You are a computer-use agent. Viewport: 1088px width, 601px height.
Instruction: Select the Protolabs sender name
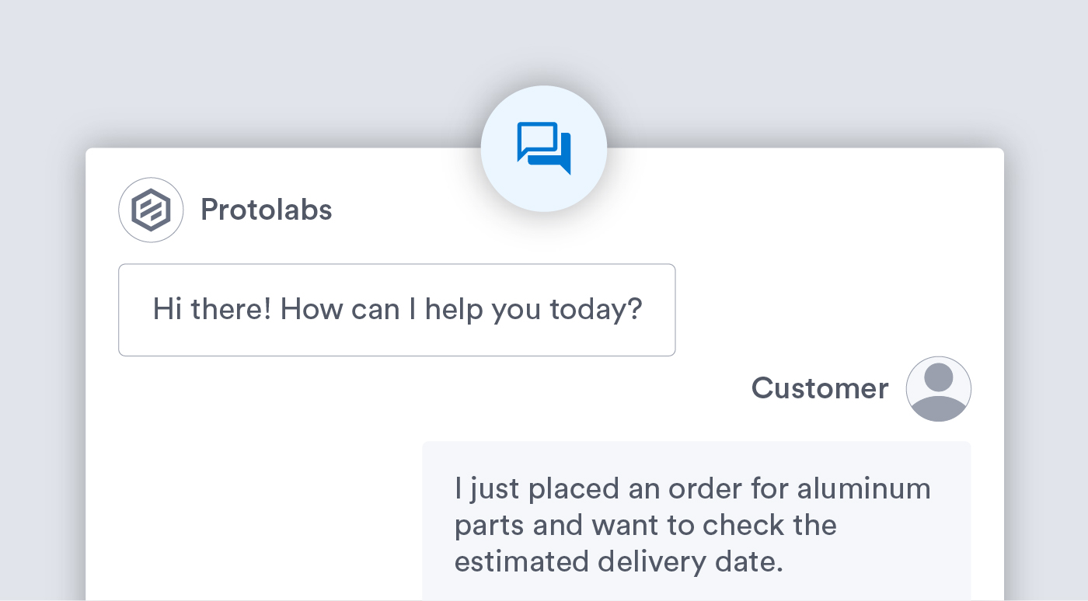(266, 210)
